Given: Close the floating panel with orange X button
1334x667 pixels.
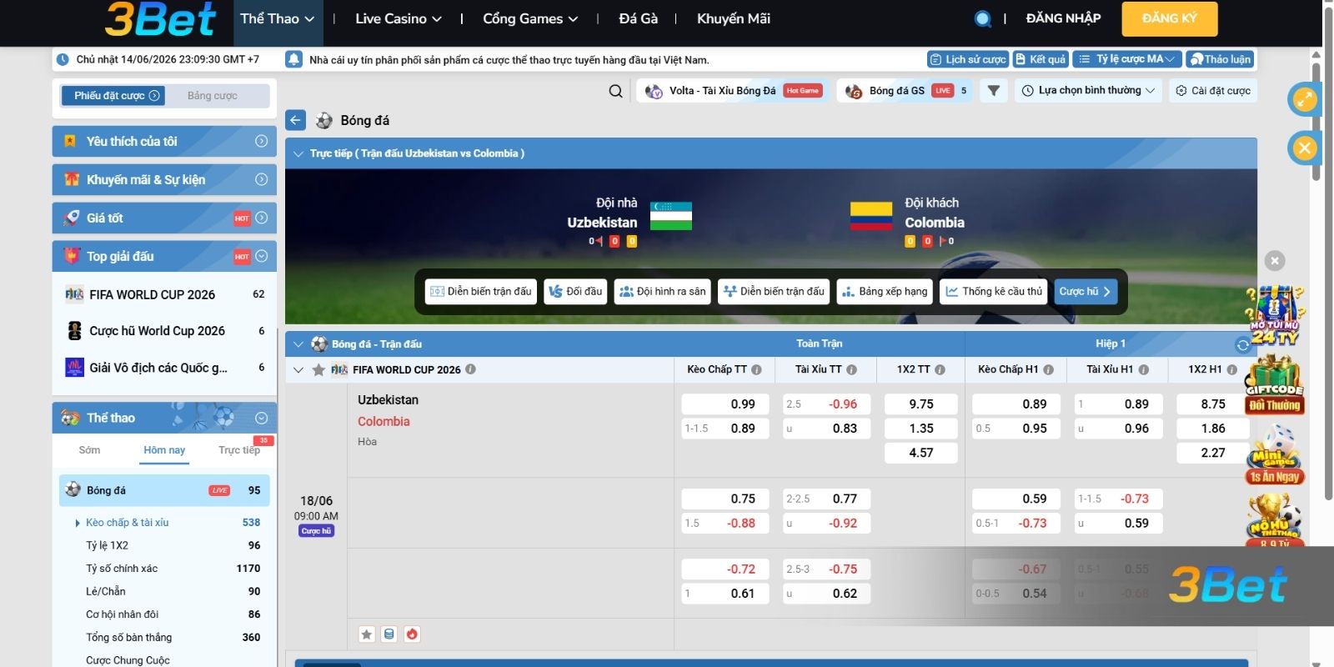Looking at the screenshot, I should (x=1305, y=148).
